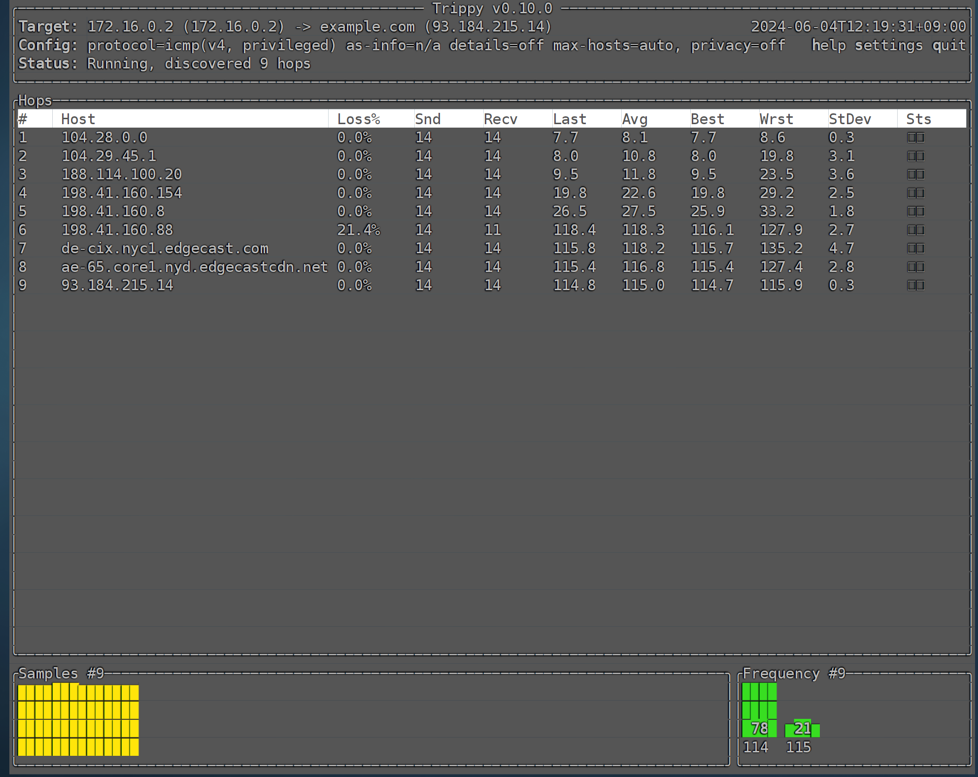The height and width of the screenshot is (777, 978).
Task: Click the status icon for hop 1
Action: (x=915, y=138)
